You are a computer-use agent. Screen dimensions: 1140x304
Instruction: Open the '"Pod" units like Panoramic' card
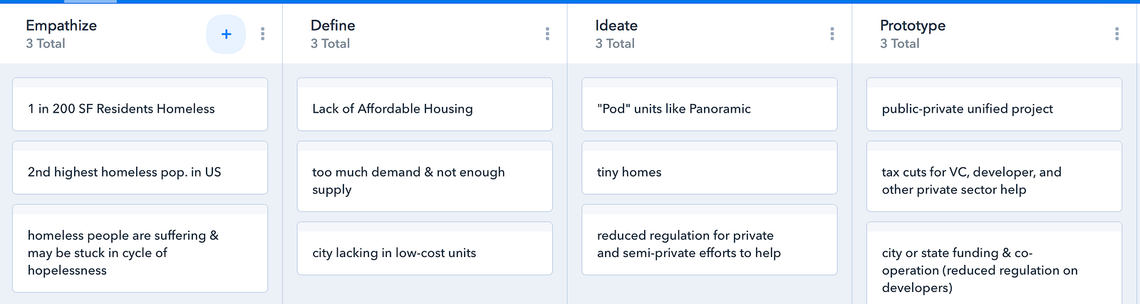pyautogui.click(x=709, y=109)
